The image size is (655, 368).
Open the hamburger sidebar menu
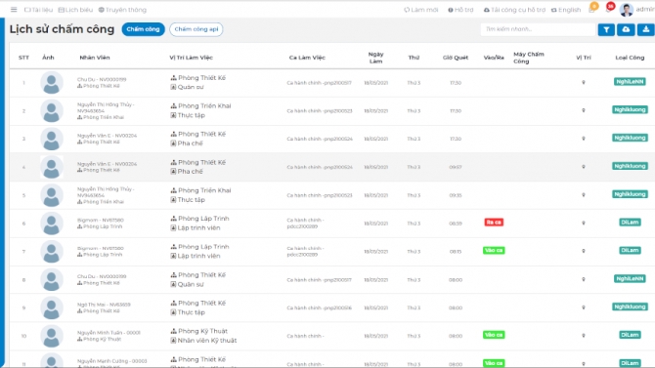(14, 10)
